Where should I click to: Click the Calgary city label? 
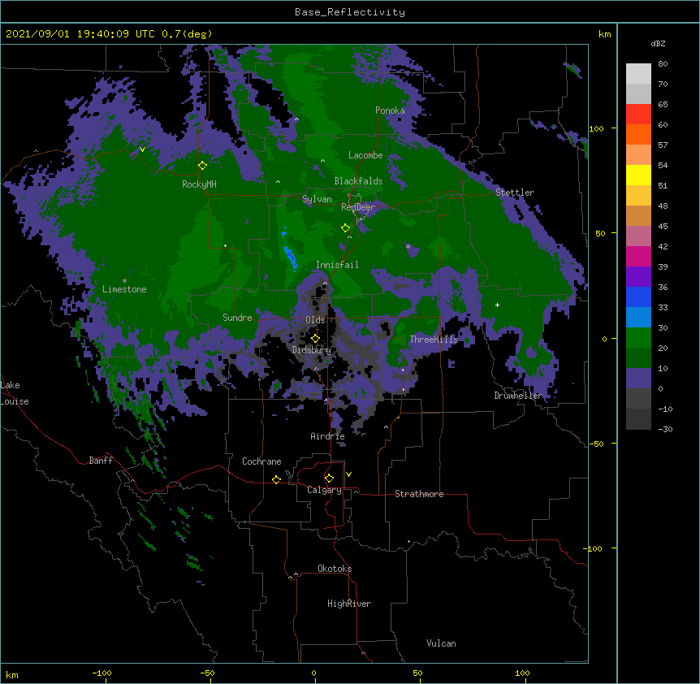coord(324,490)
